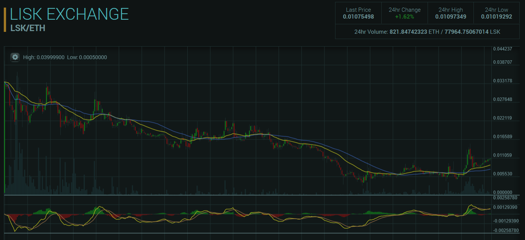
Task: Click the 24hr Change value +1.62%
Action: click(404, 17)
